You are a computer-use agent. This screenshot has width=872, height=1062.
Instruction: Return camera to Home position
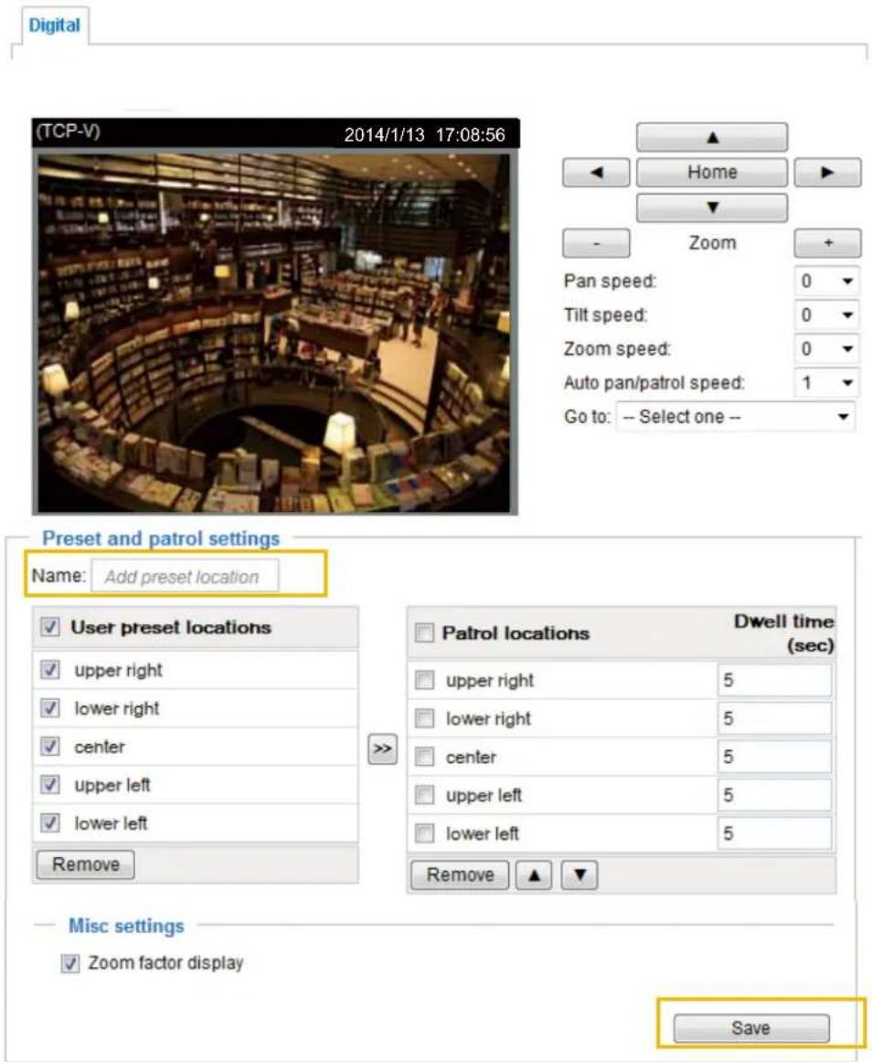click(711, 173)
